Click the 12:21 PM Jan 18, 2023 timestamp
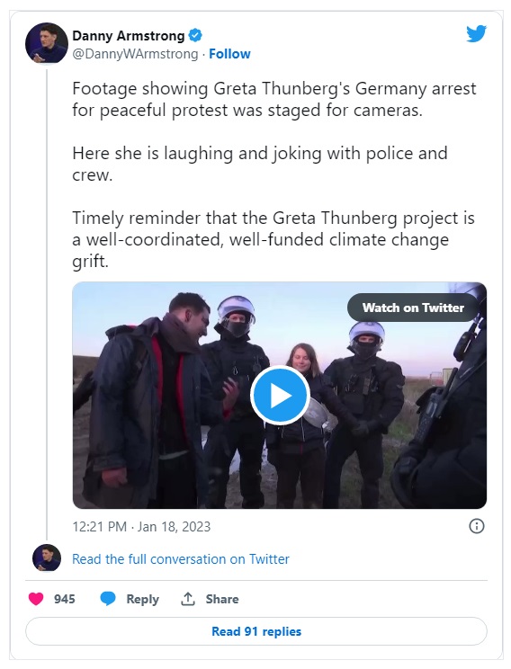This screenshot has width=511, height=669. 141,527
